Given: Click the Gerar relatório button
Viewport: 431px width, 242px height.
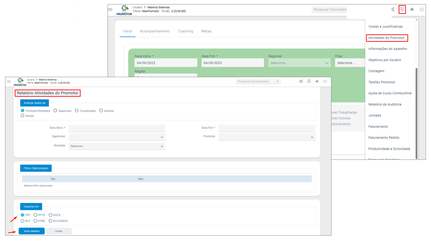Looking at the screenshot, I should pyautogui.click(x=32, y=231).
